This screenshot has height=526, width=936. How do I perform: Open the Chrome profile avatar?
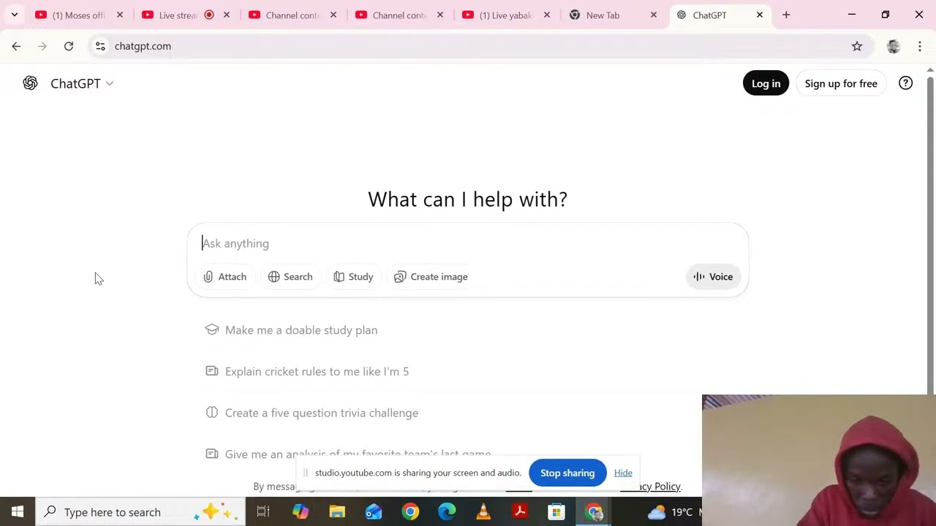click(893, 46)
